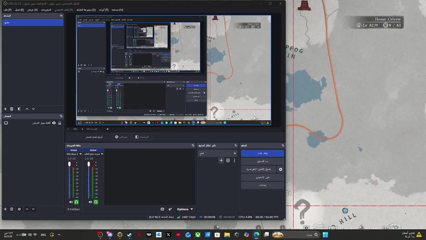Open scene filters icon in Scenes panel toolbar

click(x=19, y=109)
